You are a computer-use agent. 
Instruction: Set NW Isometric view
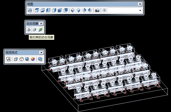[x=90, y=10]
